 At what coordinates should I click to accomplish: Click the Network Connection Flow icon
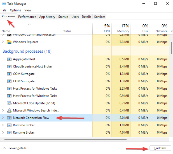[9, 118]
